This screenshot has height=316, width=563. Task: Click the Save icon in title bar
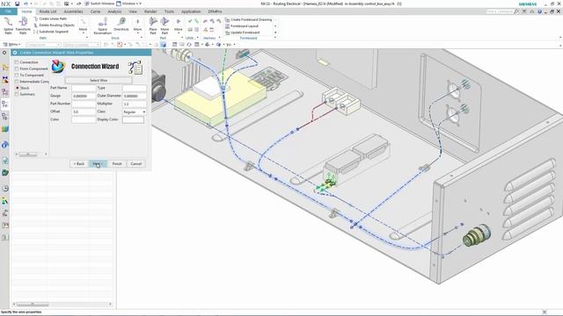click(x=17, y=4)
